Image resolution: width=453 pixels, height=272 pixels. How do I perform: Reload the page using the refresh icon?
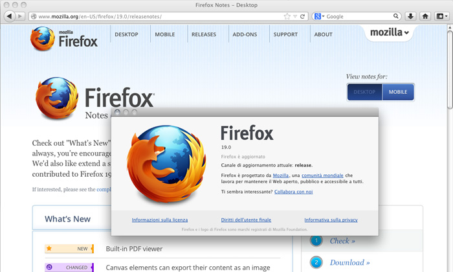click(303, 16)
